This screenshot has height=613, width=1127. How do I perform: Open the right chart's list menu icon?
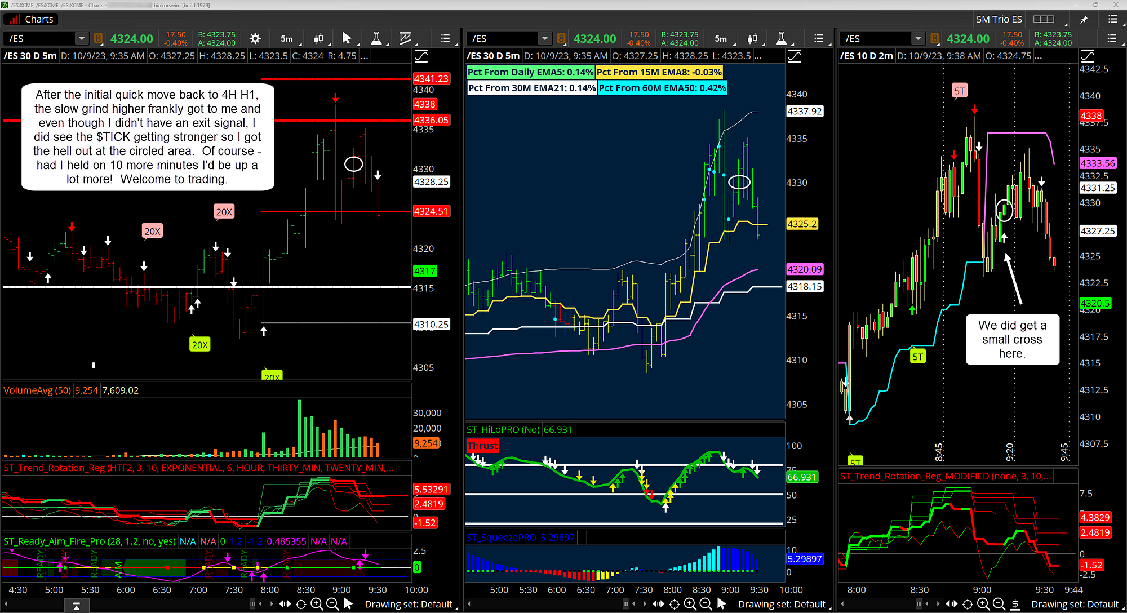[1112, 38]
